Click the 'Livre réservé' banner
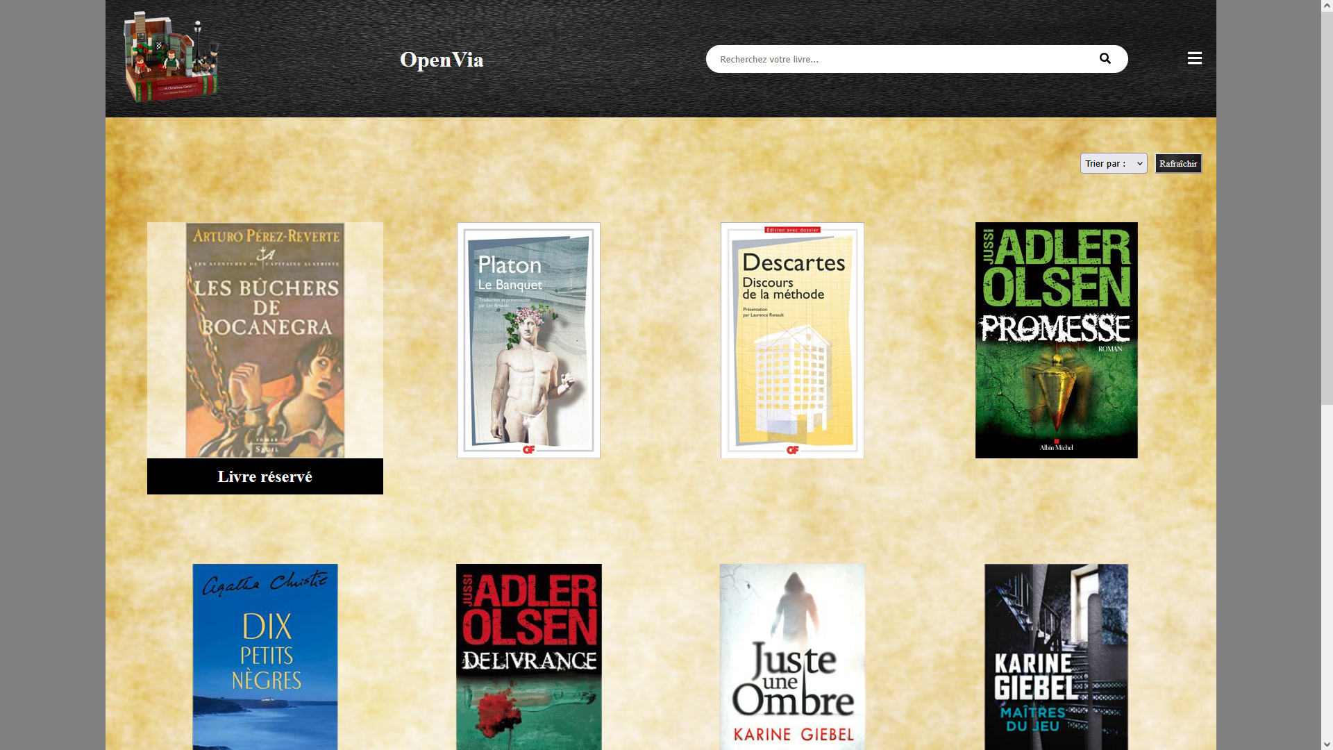 [x=265, y=476]
